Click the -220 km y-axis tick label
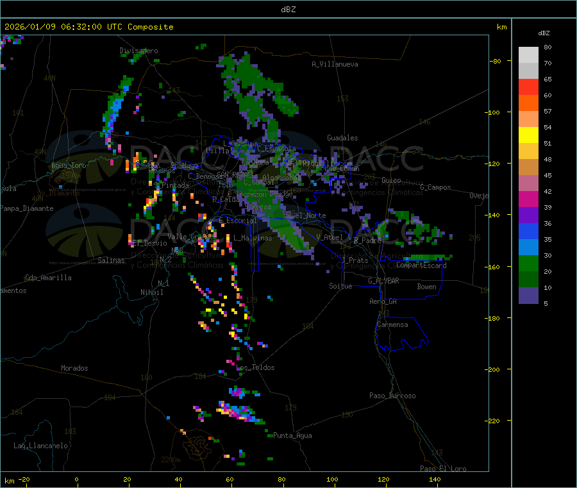Image resolution: width=577 pixels, height=488 pixels. point(493,421)
